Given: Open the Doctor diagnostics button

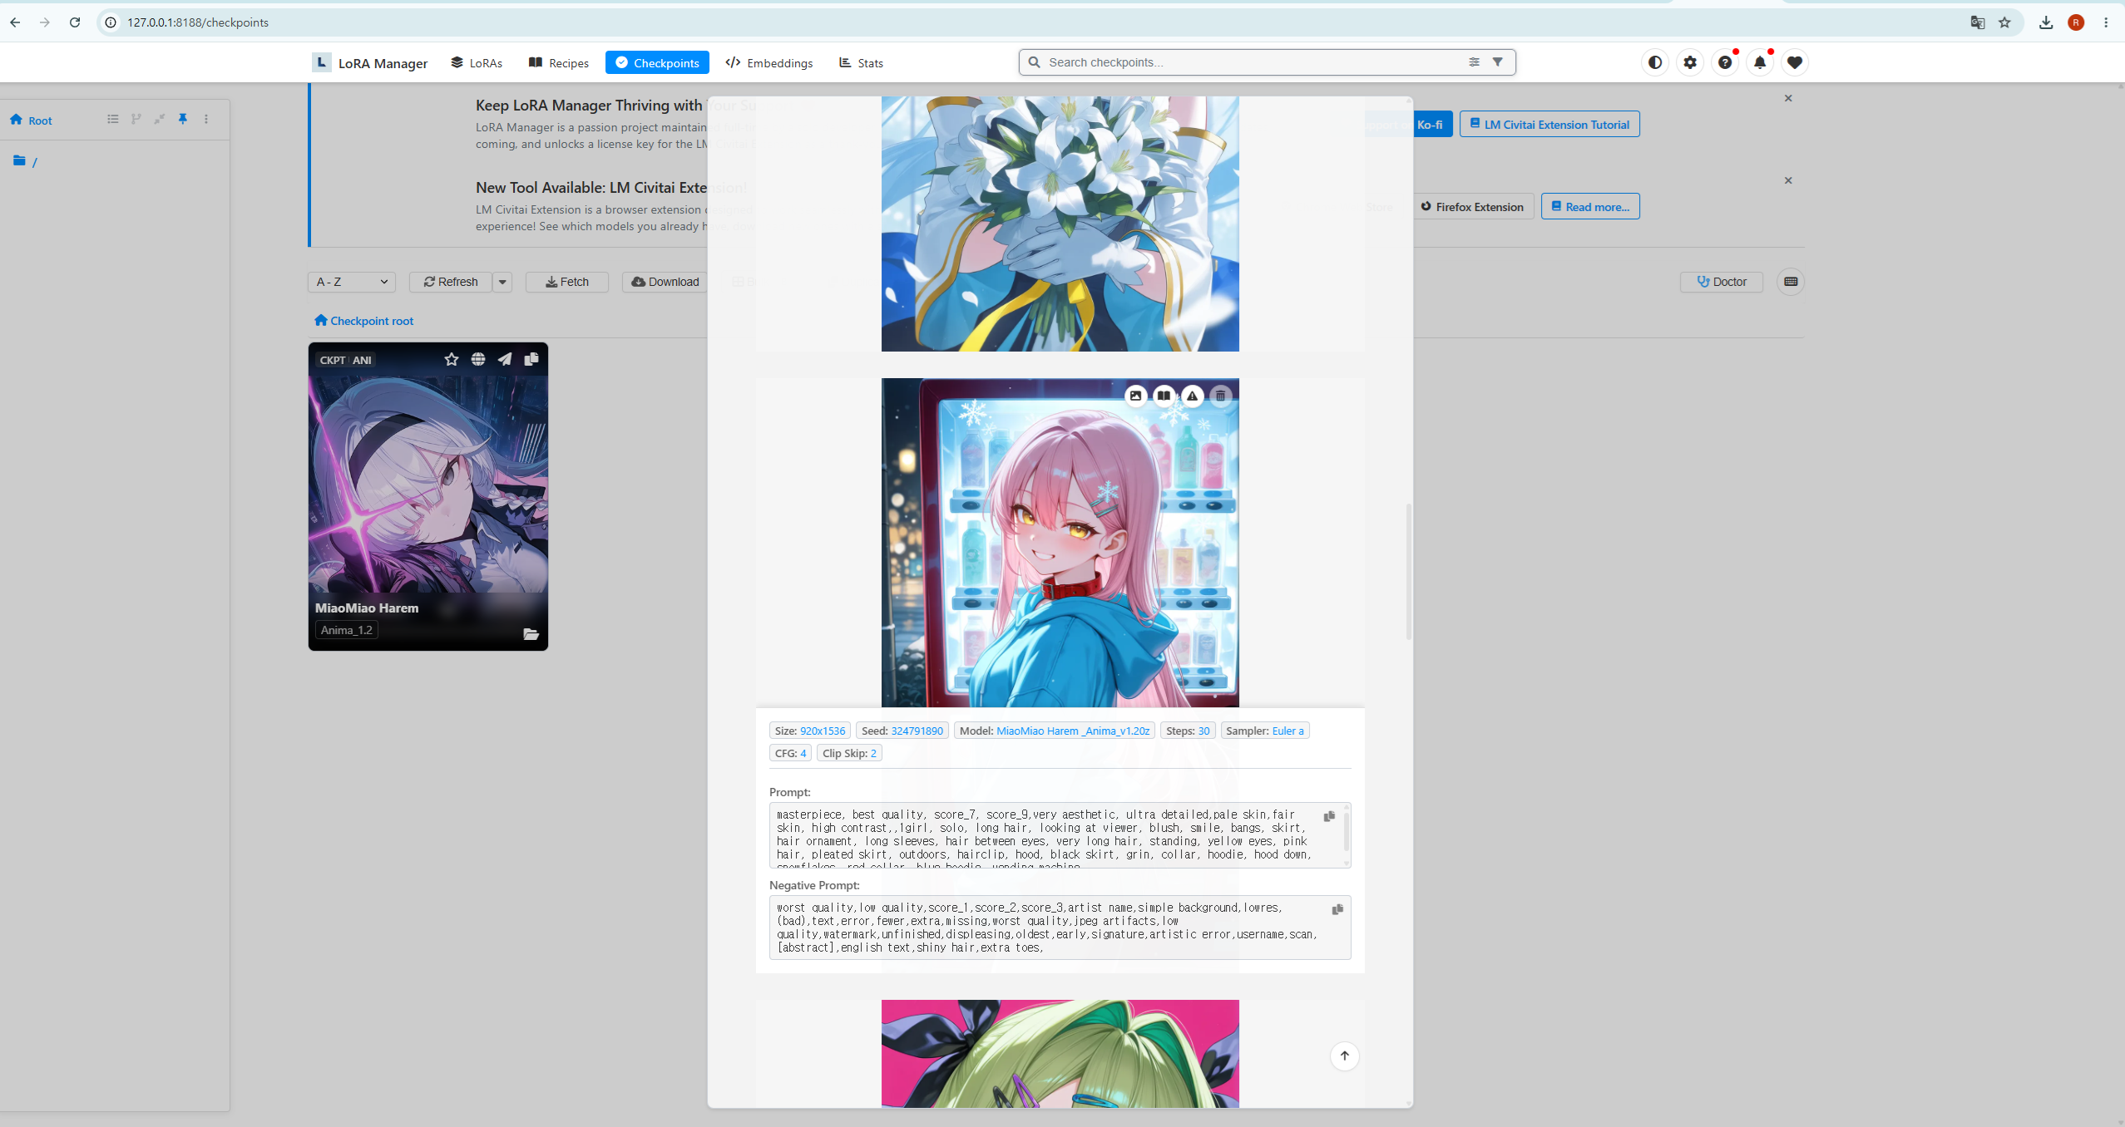Looking at the screenshot, I should (x=1722, y=282).
